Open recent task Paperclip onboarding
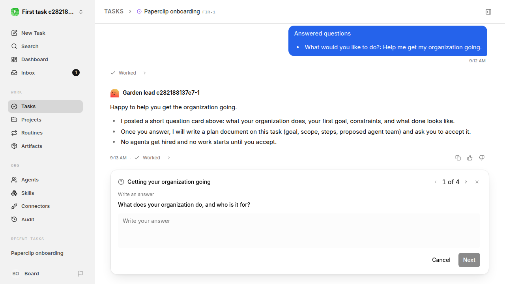The width and height of the screenshot is (505, 284). tap(45, 253)
